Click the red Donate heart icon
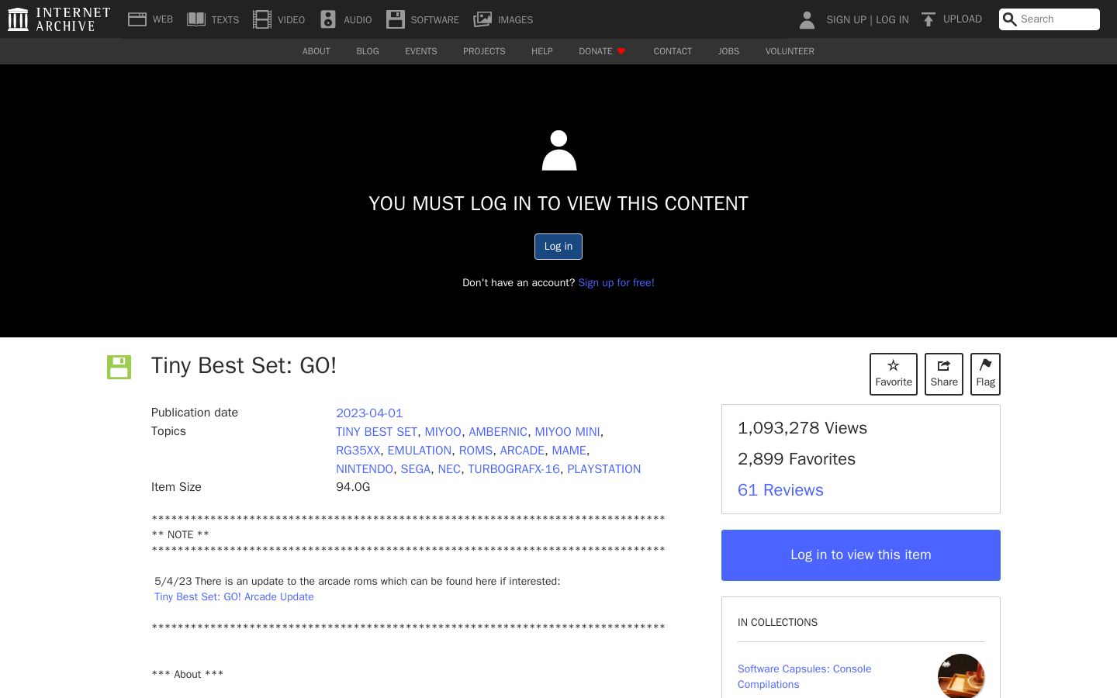 pos(621,51)
